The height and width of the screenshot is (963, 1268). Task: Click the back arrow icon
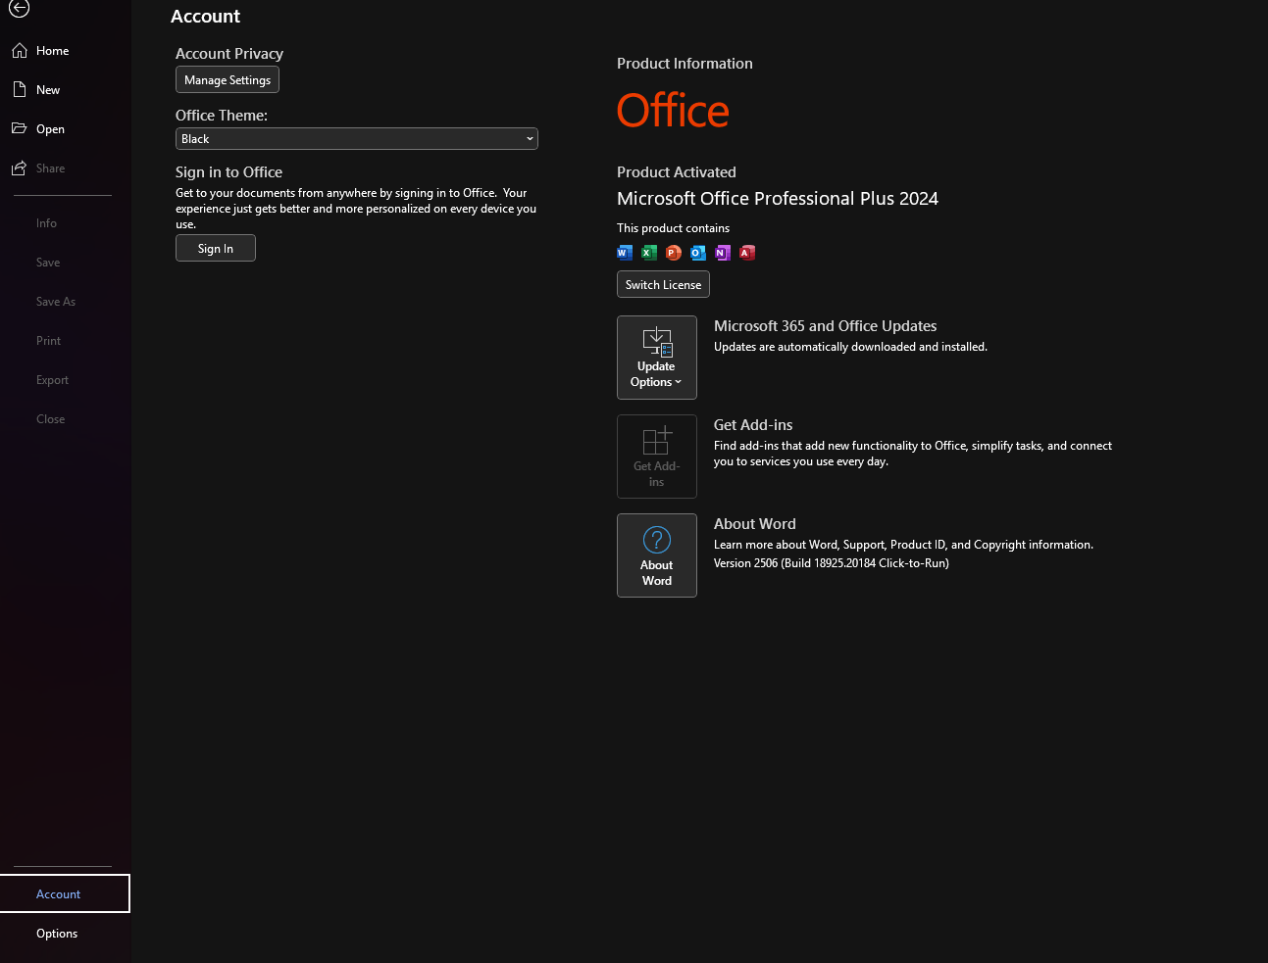pyautogui.click(x=19, y=8)
